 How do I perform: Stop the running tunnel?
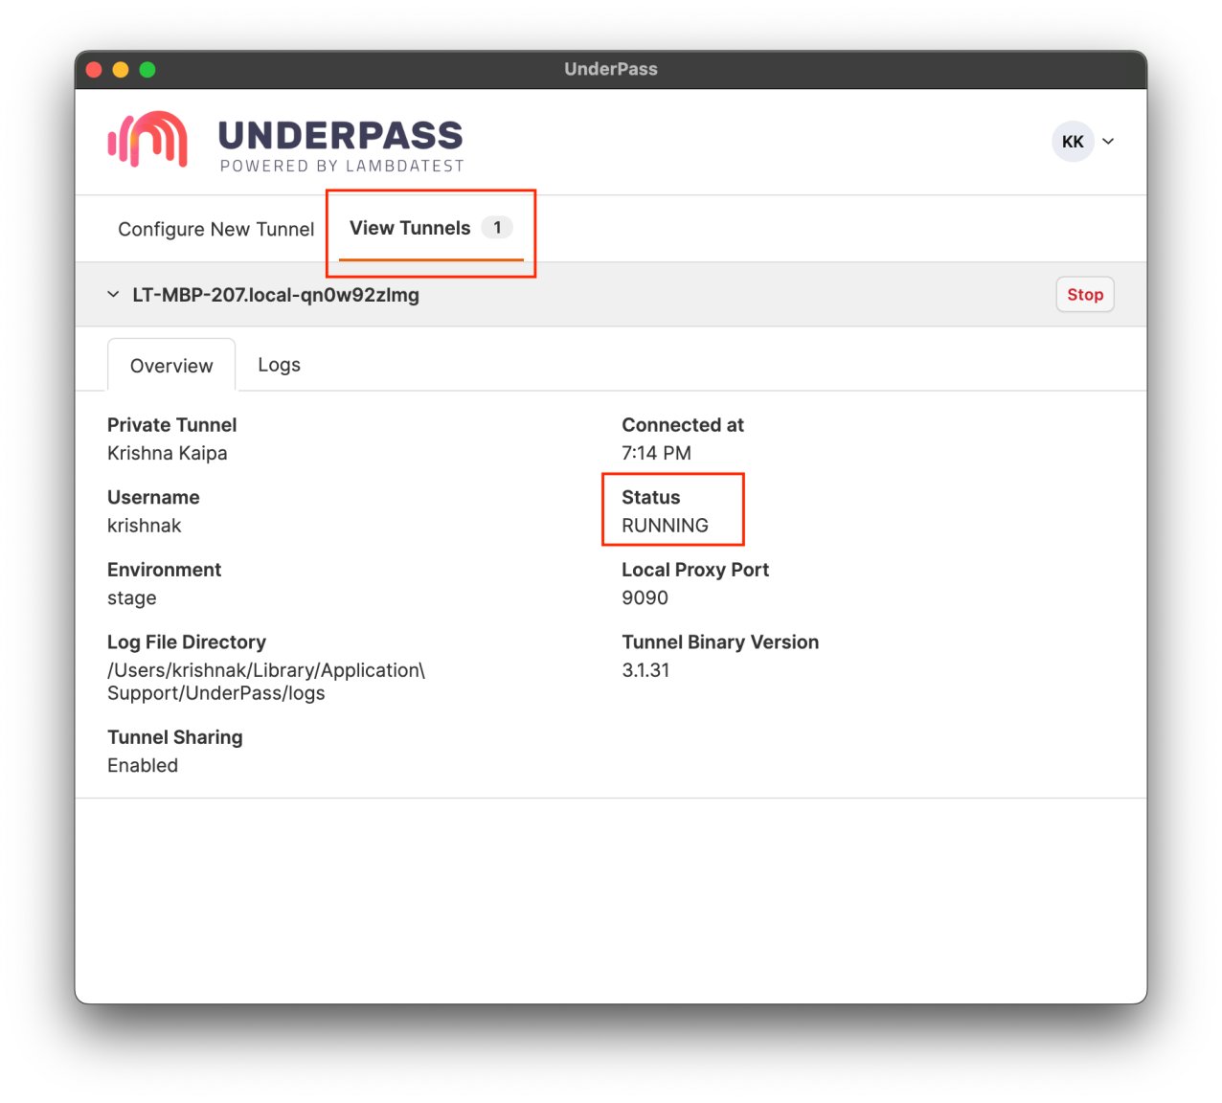tap(1084, 295)
